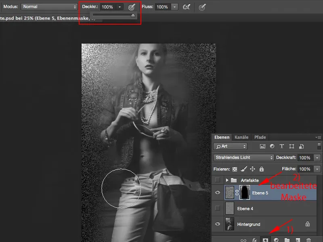Switch to Pfade tab

tap(260, 137)
